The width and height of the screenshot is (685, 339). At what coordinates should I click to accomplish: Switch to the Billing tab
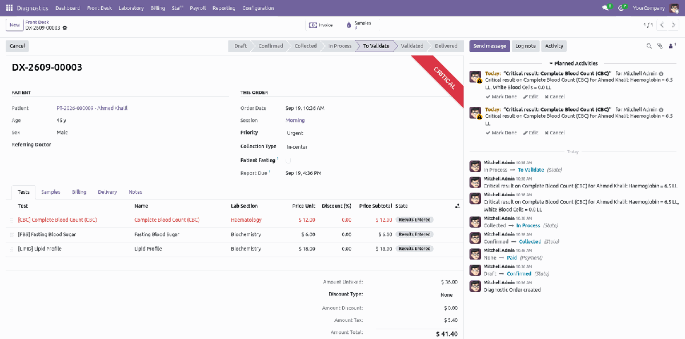pos(79,192)
